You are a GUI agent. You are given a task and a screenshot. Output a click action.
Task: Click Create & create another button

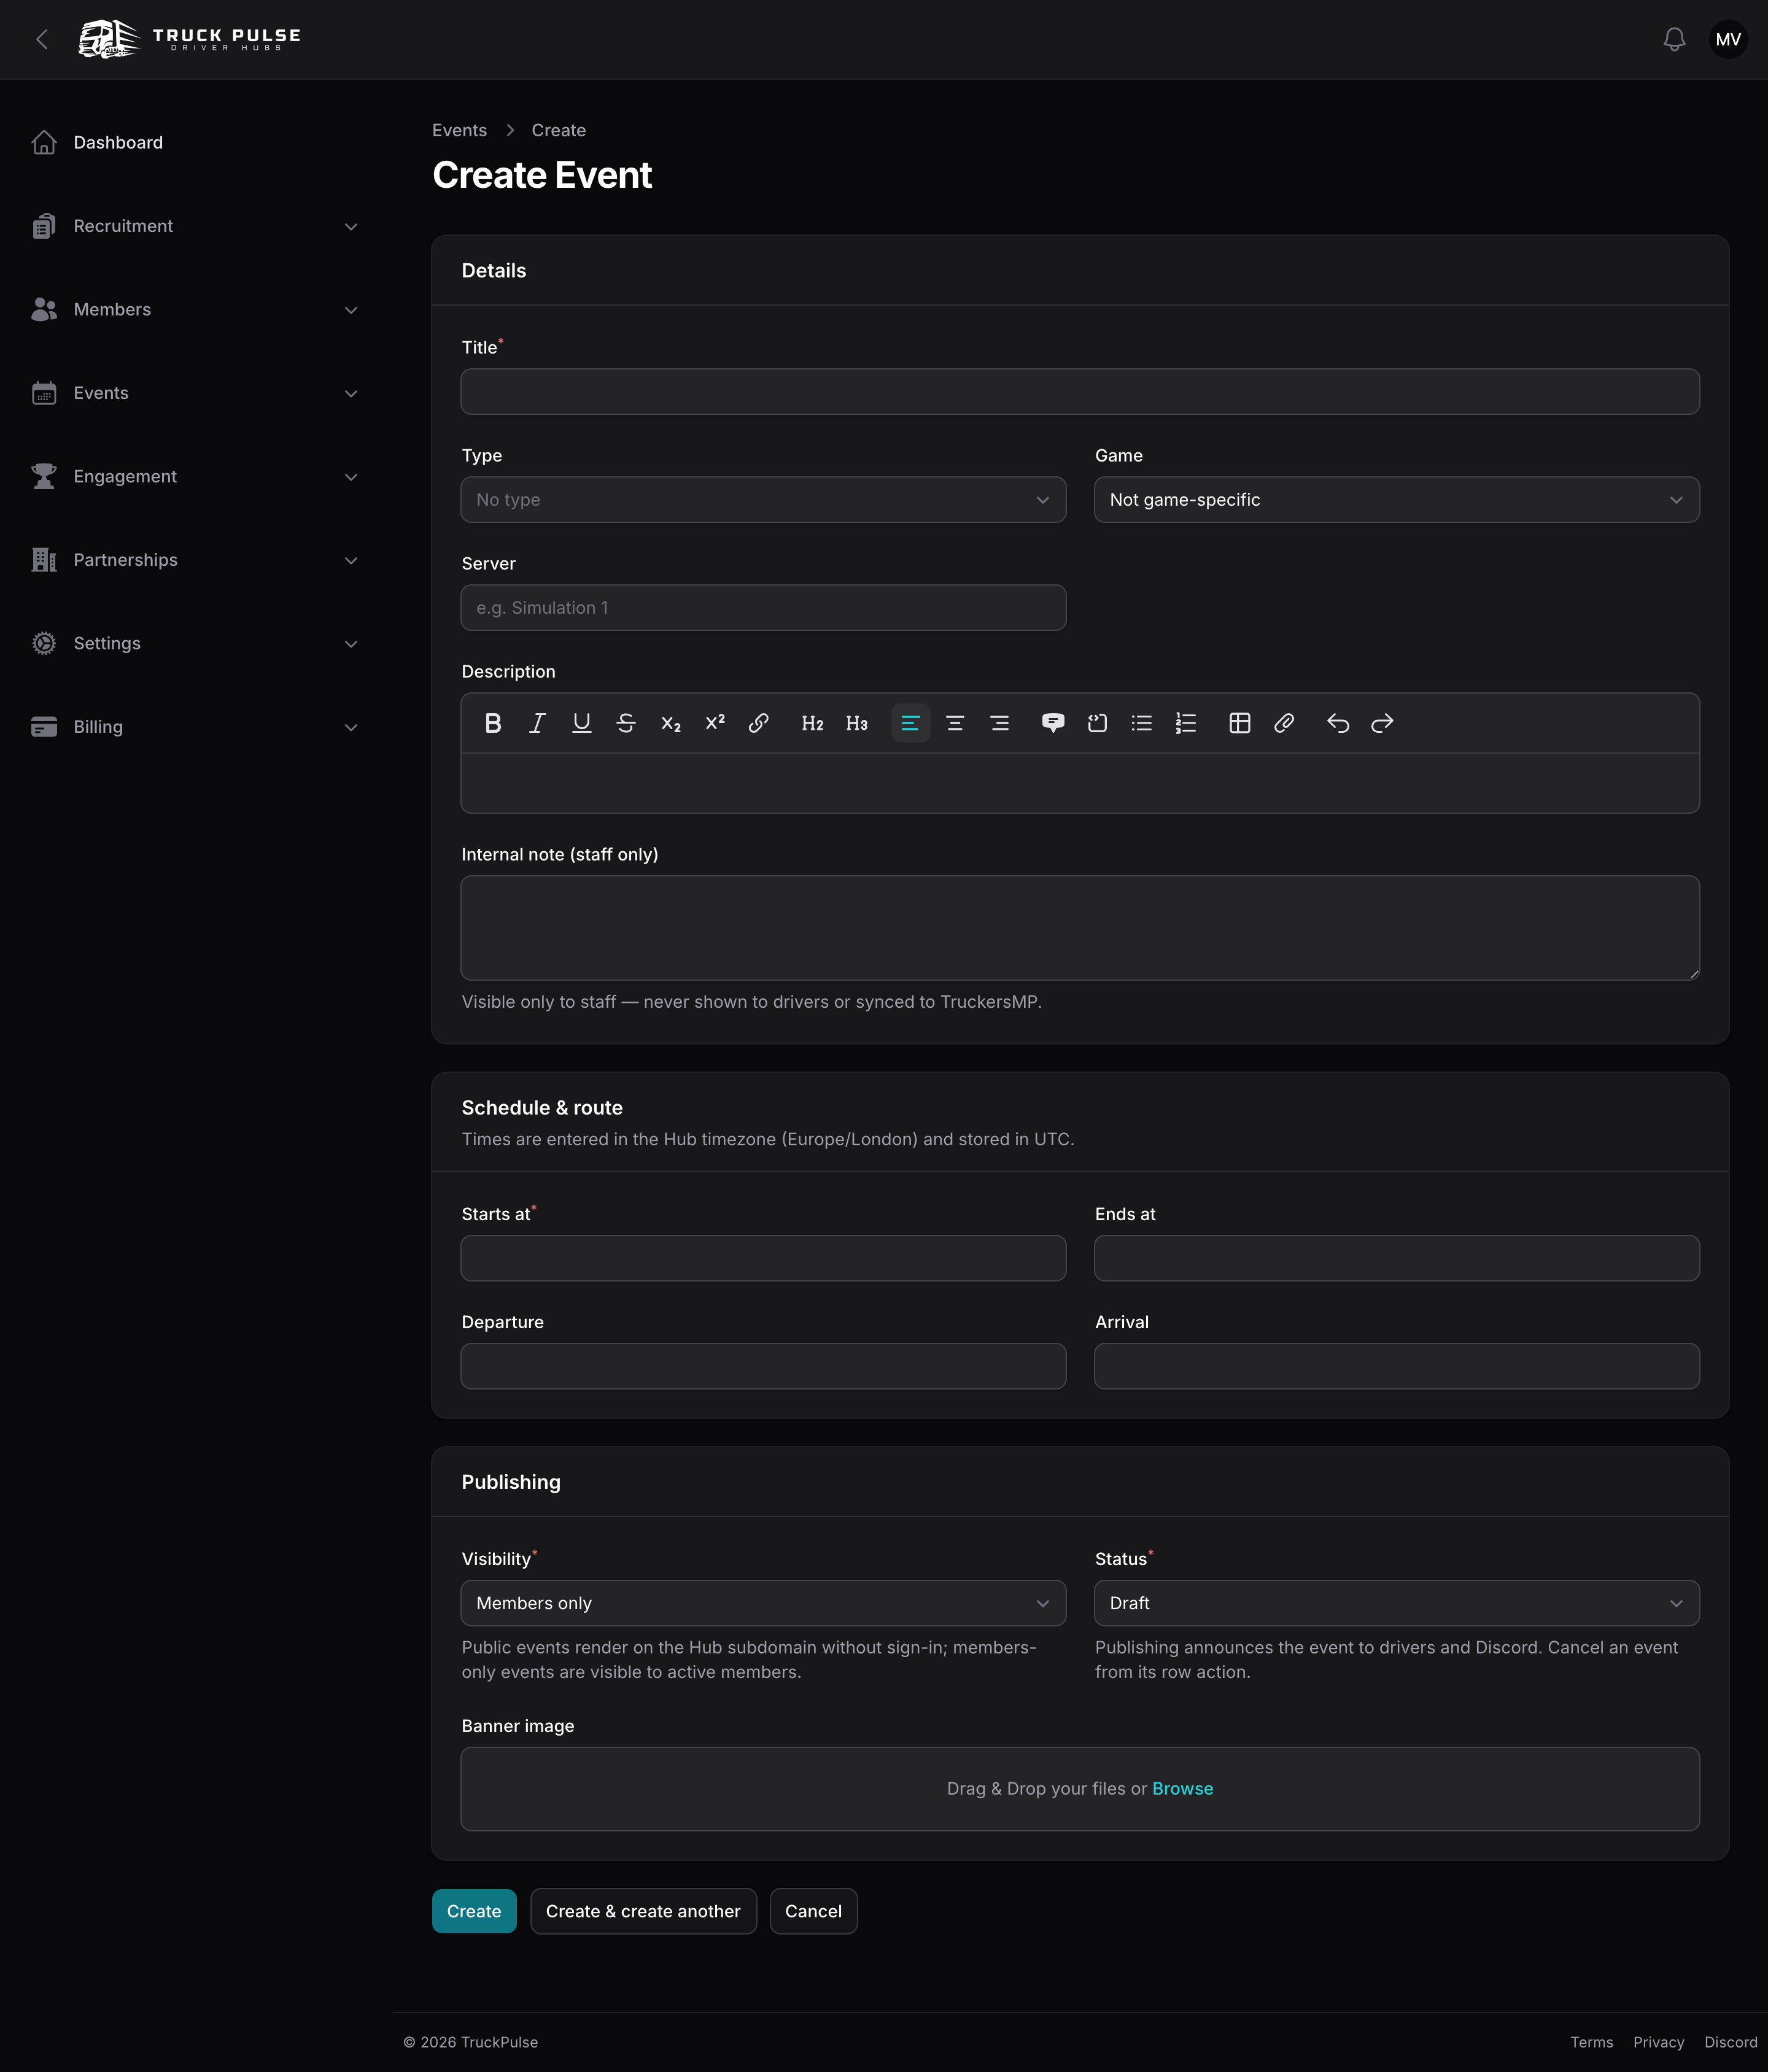point(643,1911)
